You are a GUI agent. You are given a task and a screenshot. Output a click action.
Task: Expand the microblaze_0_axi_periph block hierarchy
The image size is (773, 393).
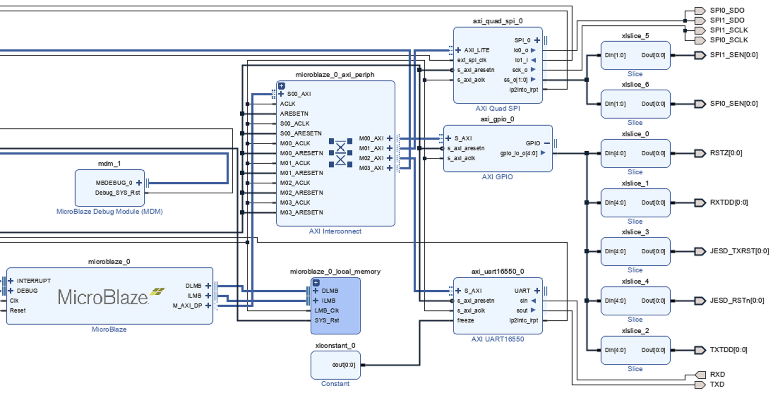[x=281, y=86]
